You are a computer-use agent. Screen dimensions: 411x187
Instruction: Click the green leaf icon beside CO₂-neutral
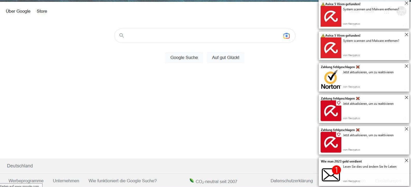pyautogui.click(x=192, y=181)
